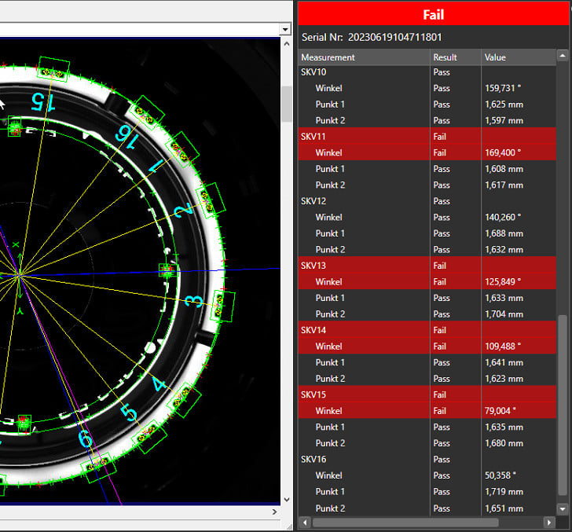Click the red Fail status banner
Image resolution: width=572 pixels, height=532 pixels.
point(434,14)
